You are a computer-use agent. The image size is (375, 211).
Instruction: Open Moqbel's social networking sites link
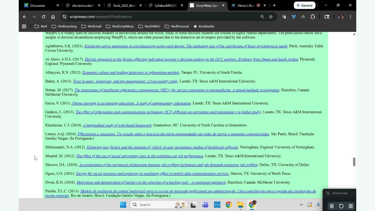(140, 156)
